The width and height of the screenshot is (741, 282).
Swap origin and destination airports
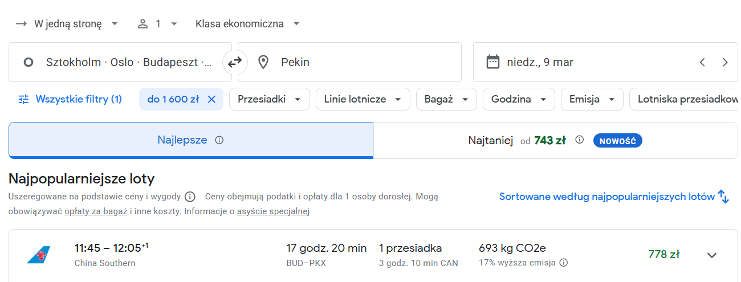click(235, 62)
